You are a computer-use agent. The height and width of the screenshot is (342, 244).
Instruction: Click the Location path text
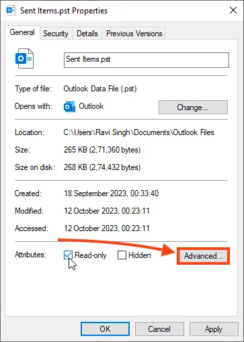point(138,132)
